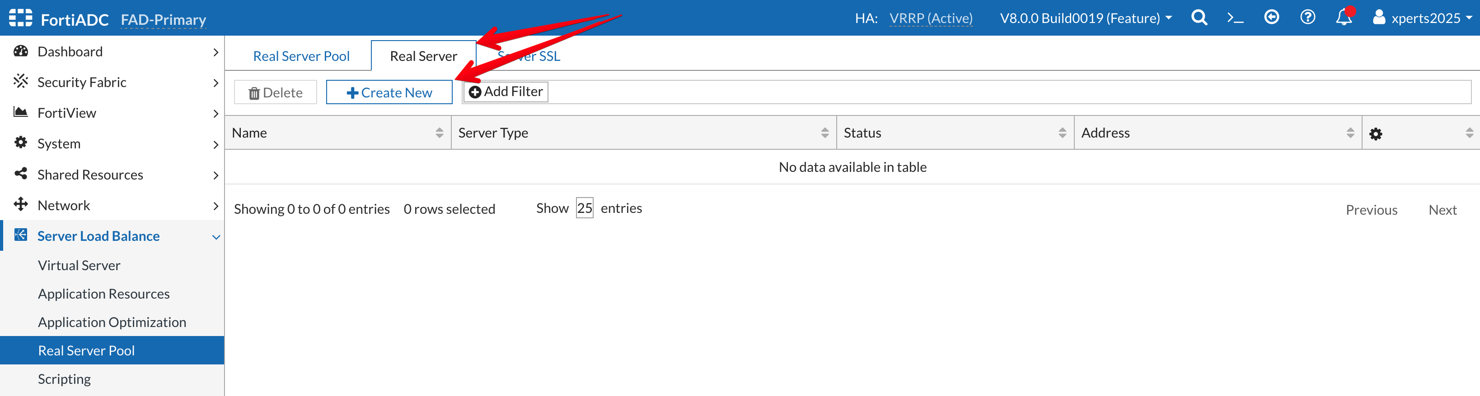Click the Create New button
The width and height of the screenshot is (1480, 396).
389,92
